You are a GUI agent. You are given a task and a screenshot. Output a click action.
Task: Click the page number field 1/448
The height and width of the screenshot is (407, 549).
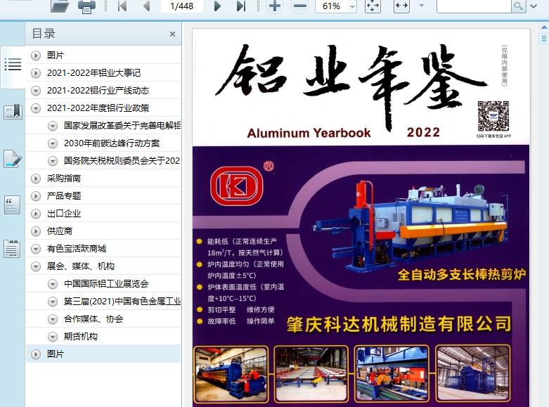click(182, 6)
